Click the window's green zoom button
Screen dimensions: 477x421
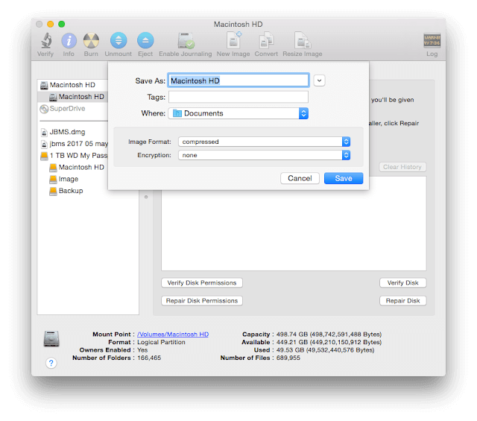click(x=61, y=24)
